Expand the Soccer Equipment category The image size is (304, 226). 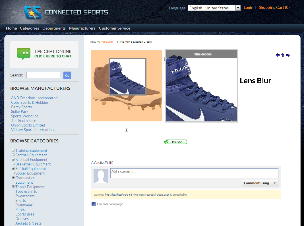click(13, 173)
